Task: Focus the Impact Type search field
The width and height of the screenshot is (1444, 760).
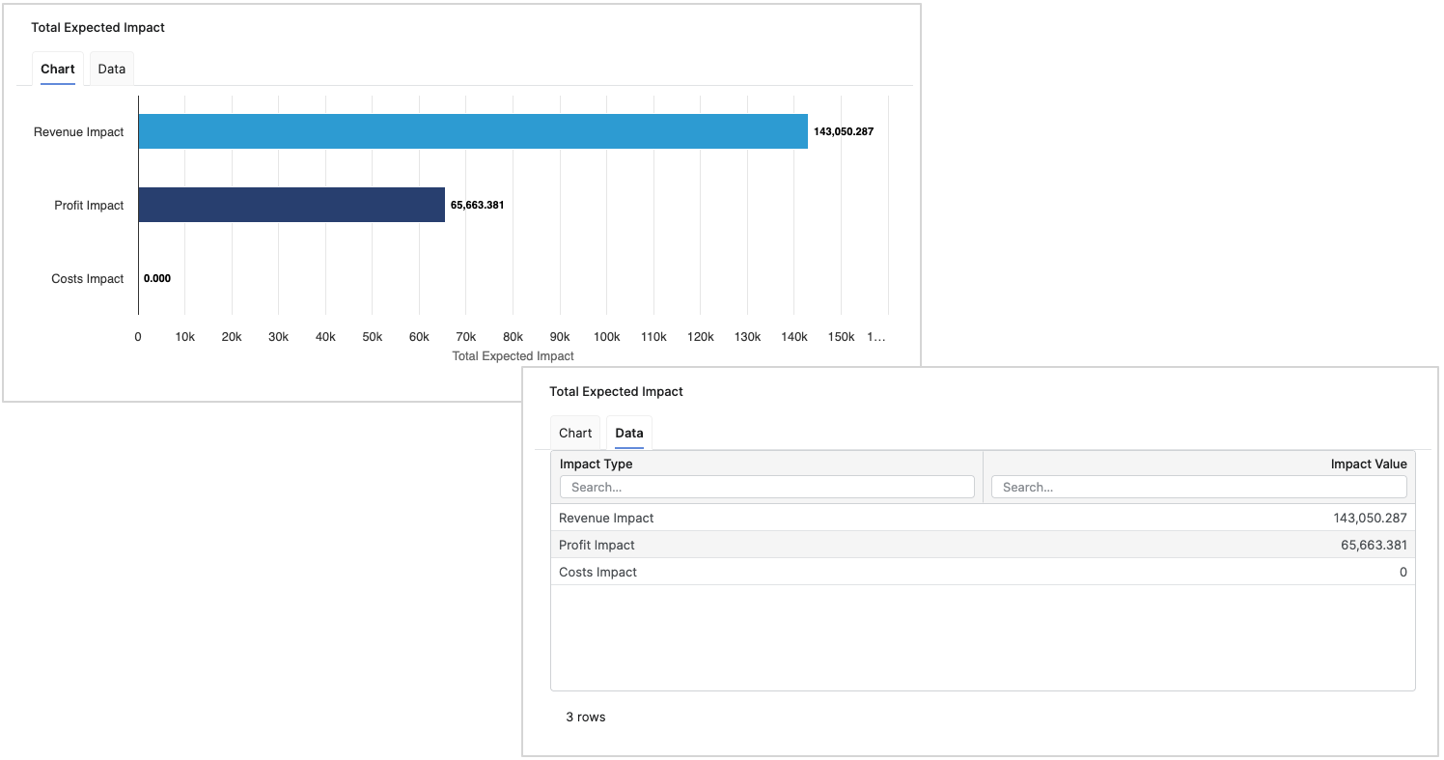Action: 766,488
